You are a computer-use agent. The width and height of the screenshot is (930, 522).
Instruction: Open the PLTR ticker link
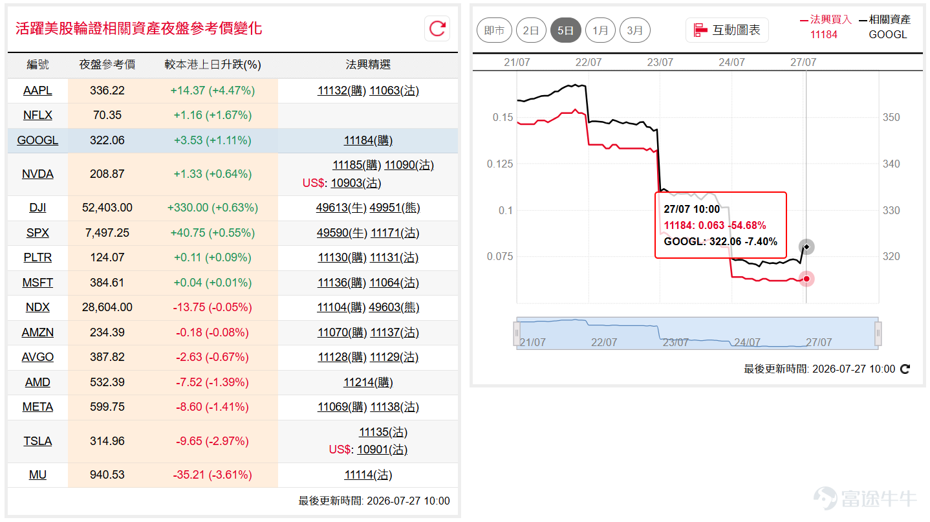[x=38, y=257]
